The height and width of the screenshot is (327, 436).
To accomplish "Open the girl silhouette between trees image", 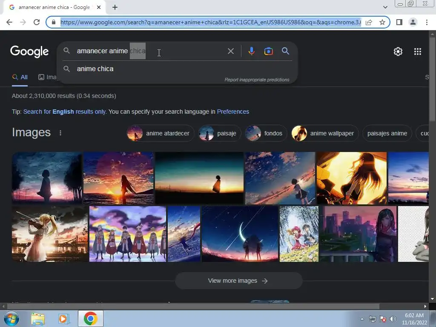I will coord(47,178).
